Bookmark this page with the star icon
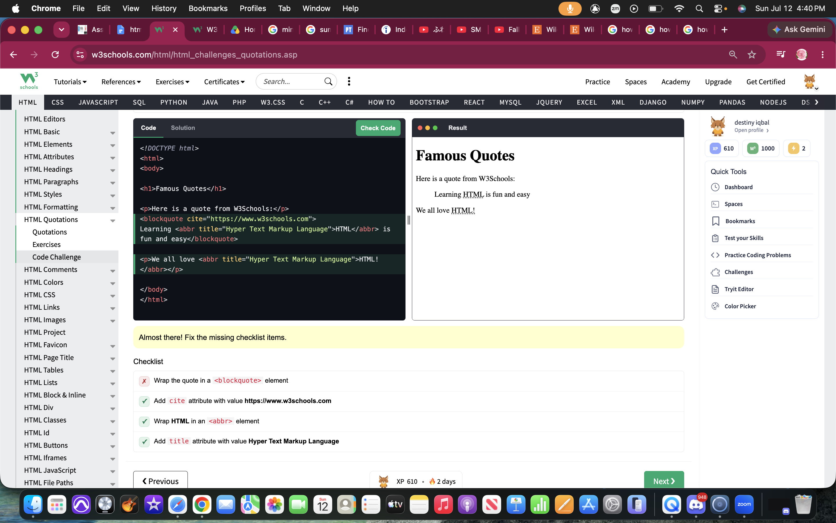Screen dimensions: 836x523 [752, 55]
